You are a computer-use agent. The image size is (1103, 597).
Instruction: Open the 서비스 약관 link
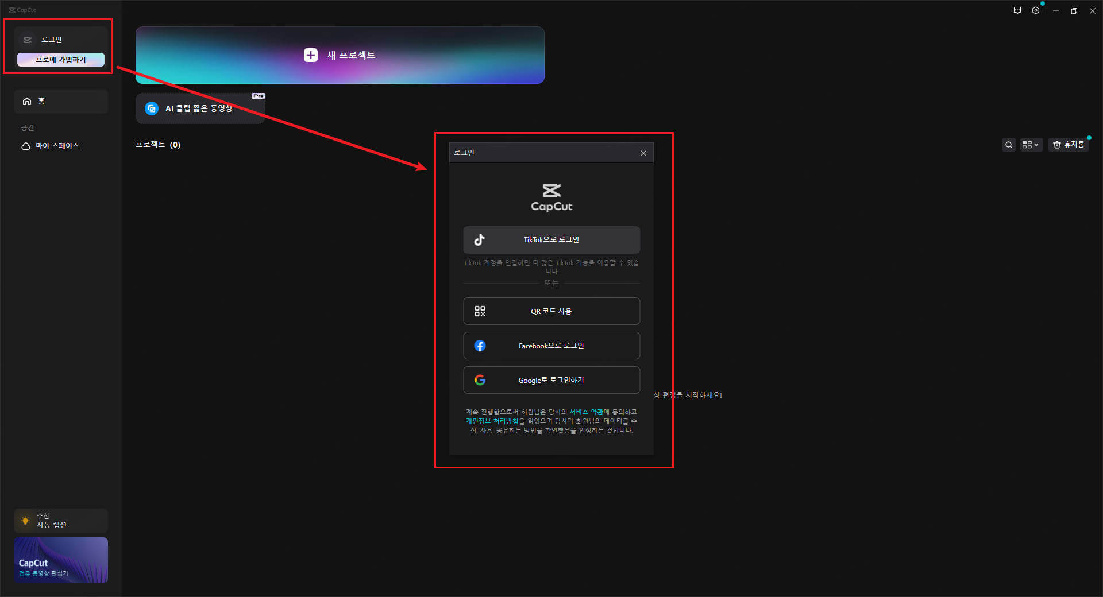click(x=586, y=412)
